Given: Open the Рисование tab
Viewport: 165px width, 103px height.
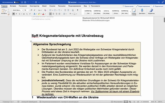Looking at the screenshot, I should (x=23, y=6).
